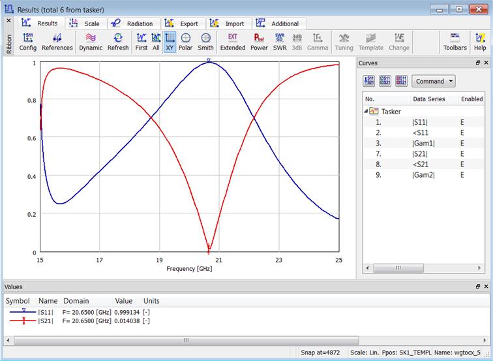Select the blue |S11| marker at plot top
The height and width of the screenshot is (361, 493).
tap(209, 60)
